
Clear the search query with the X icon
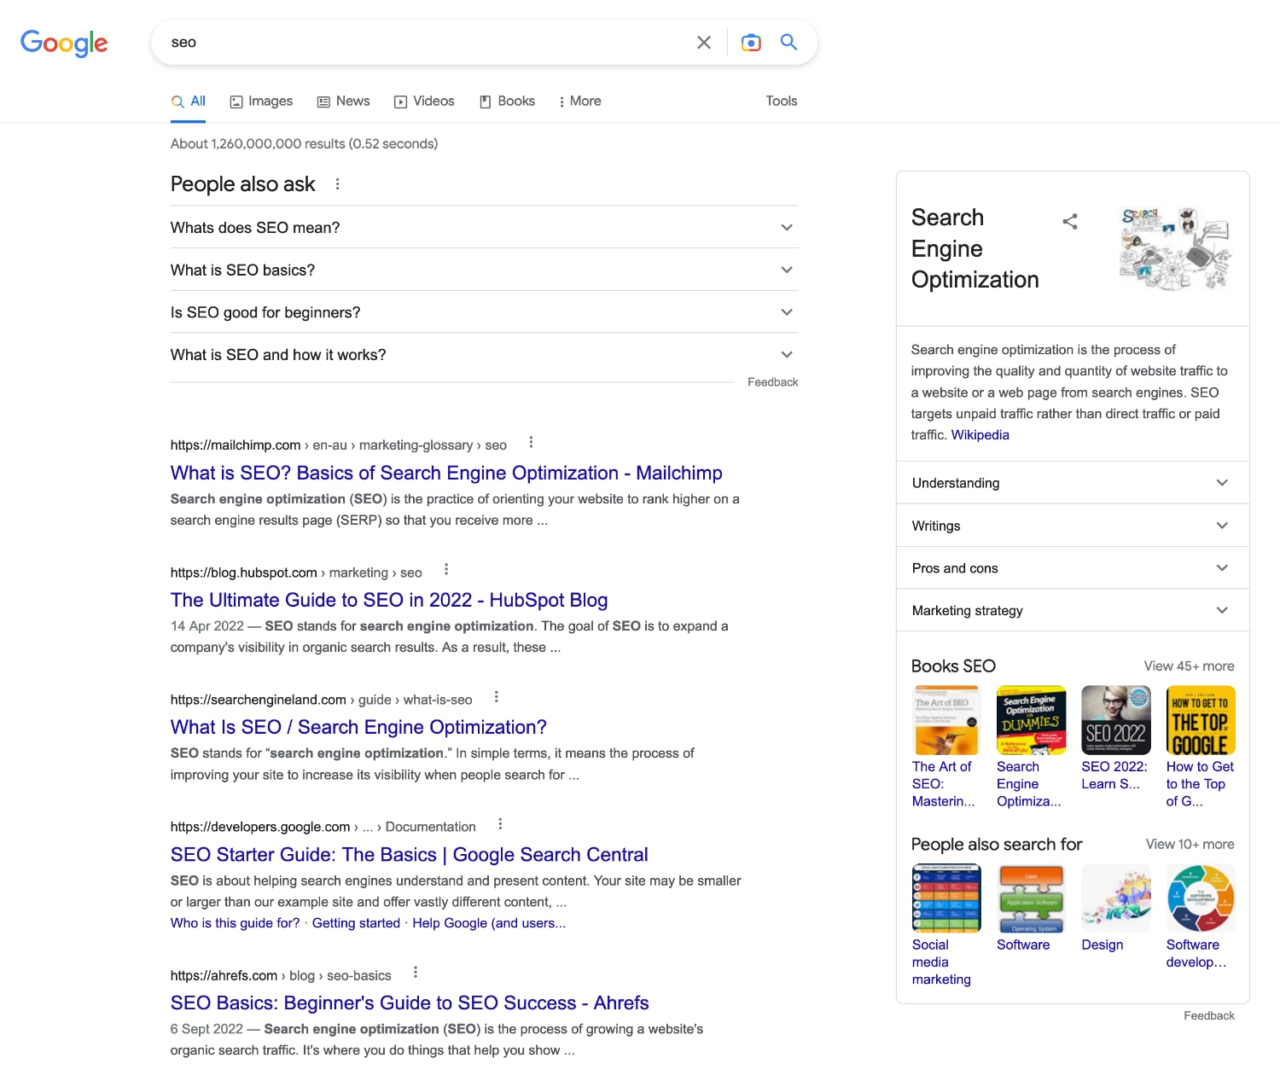[704, 42]
